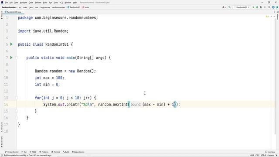This screenshot has height=157, width=279.
Task: Click the caret position 14:69 in status bar
Action: tap(252, 155)
